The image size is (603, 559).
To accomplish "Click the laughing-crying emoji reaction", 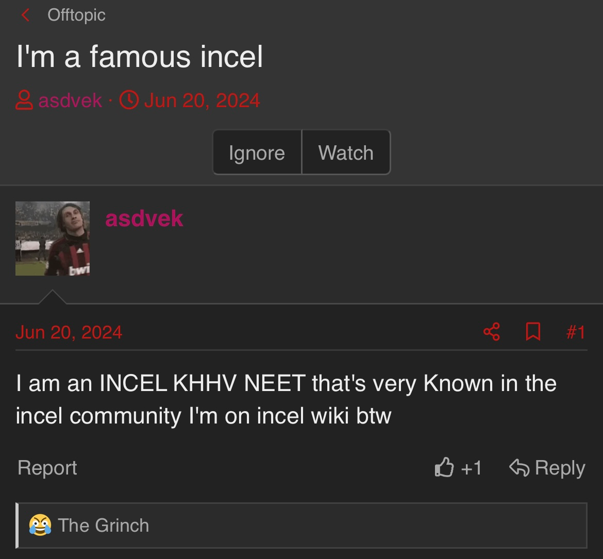I will pyautogui.click(x=40, y=525).
